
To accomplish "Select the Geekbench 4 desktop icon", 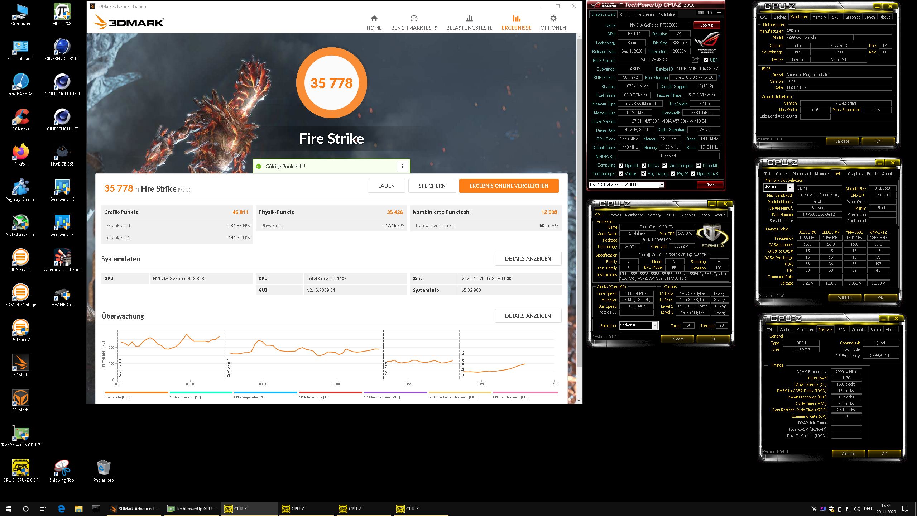I will pos(62,225).
